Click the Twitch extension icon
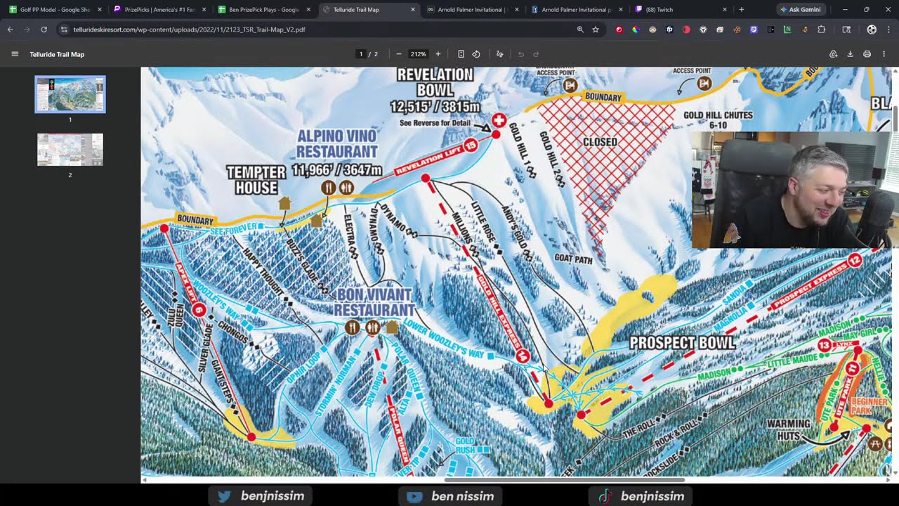The height and width of the screenshot is (506, 899). click(754, 30)
